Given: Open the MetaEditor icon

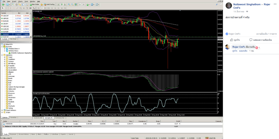Looking at the screenshot, I should (x=41, y=5).
